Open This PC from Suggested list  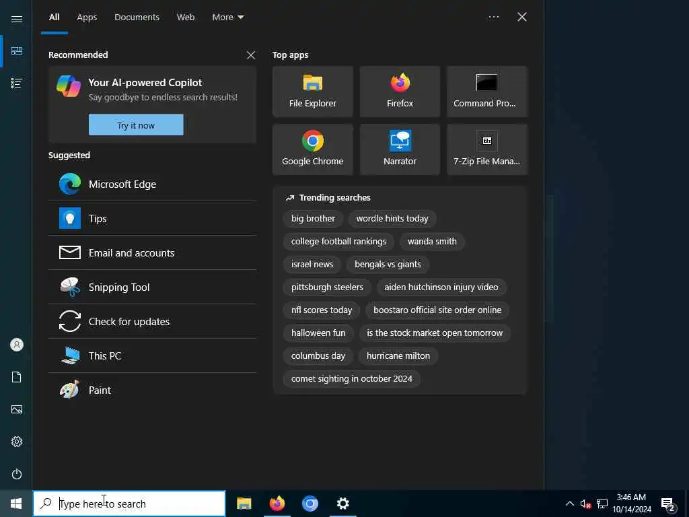point(153,355)
